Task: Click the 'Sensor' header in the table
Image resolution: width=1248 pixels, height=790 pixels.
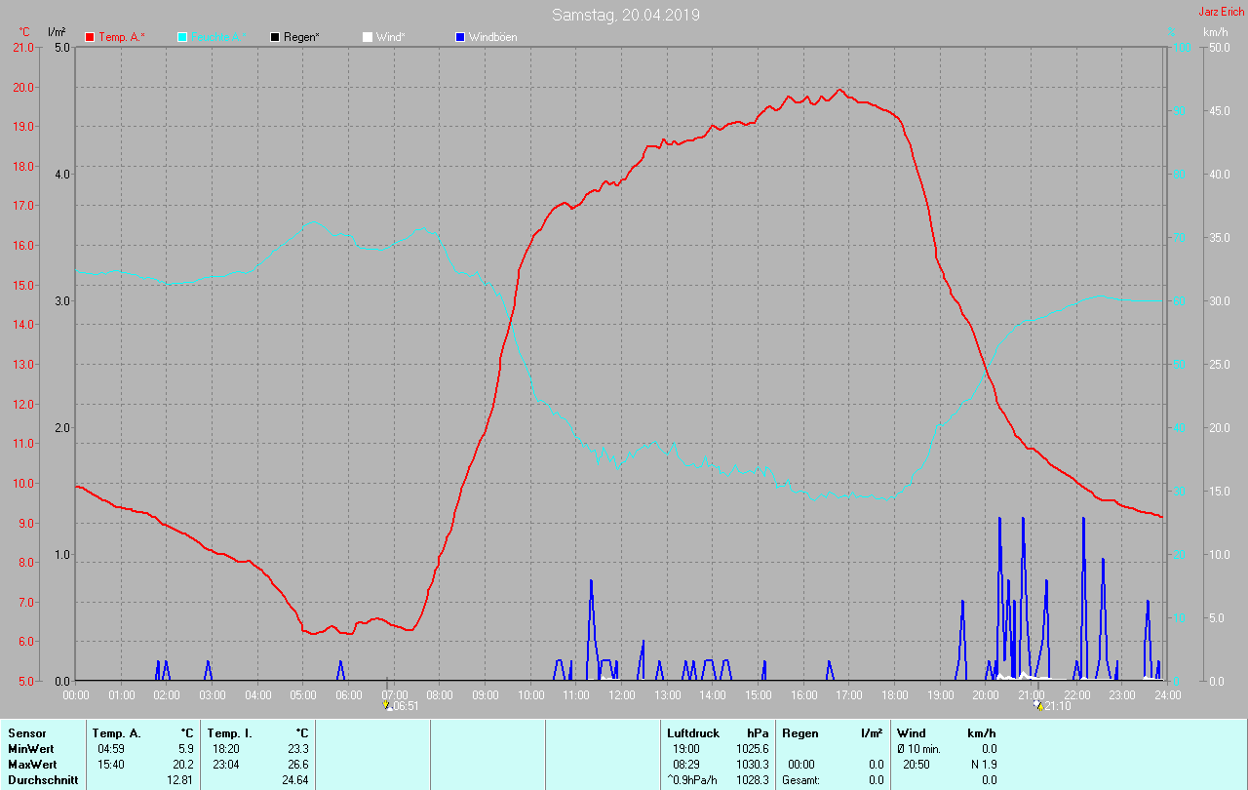Action: 26,732
